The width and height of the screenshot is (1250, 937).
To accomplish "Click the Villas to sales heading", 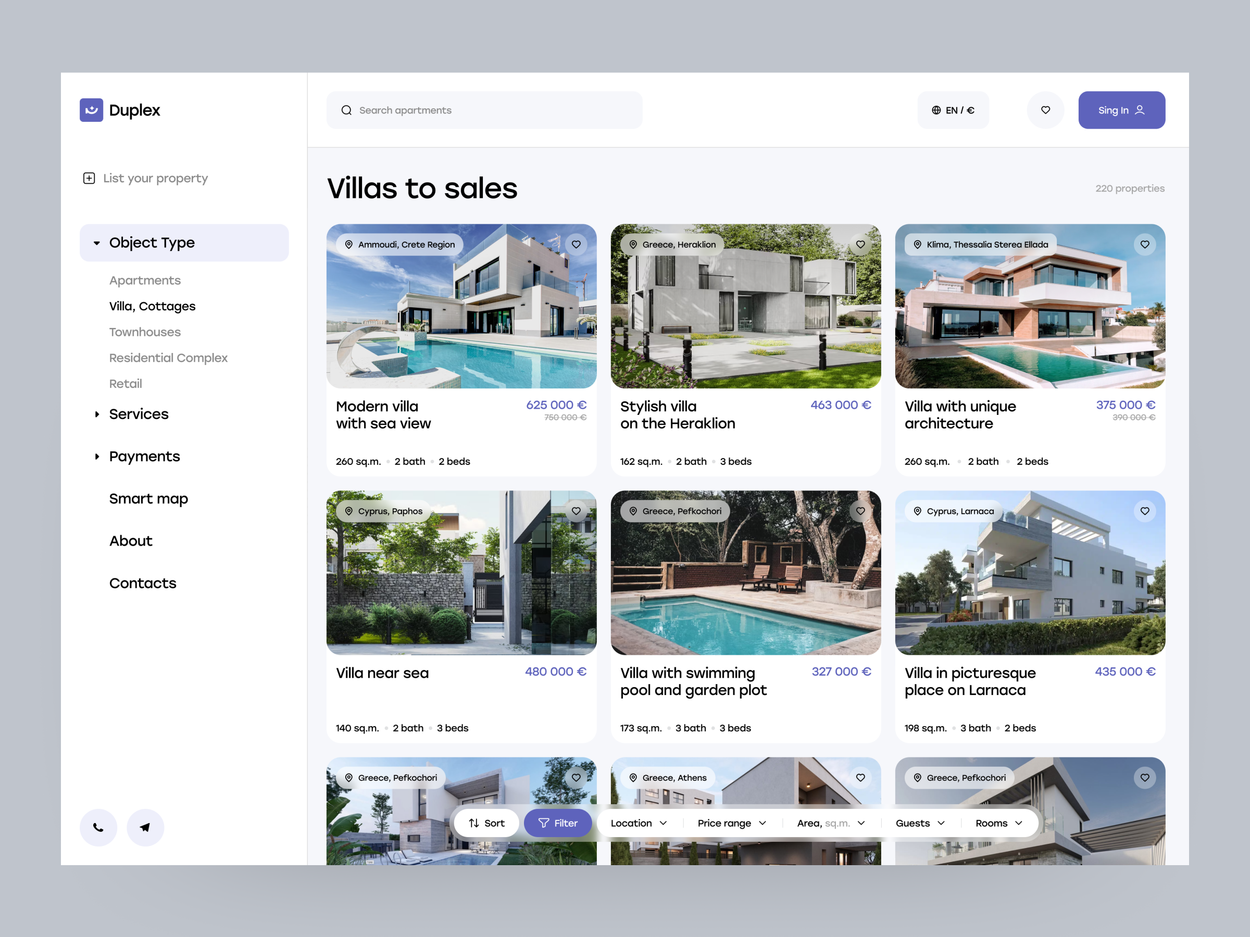I will [x=422, y=188].
